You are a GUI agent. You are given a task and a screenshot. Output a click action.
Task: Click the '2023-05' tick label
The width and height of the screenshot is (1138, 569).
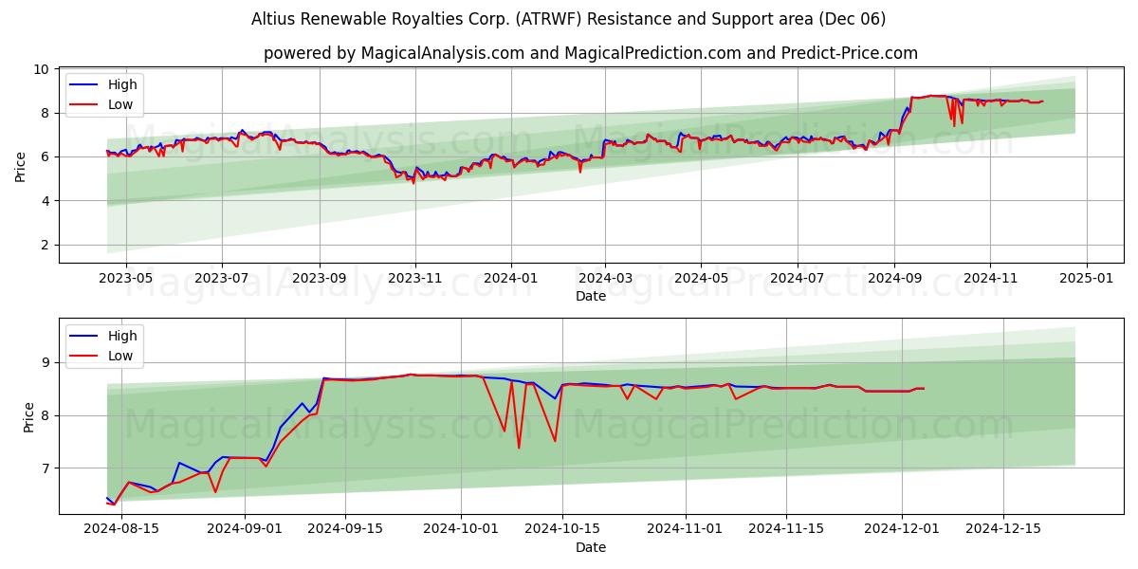(126, 279)
